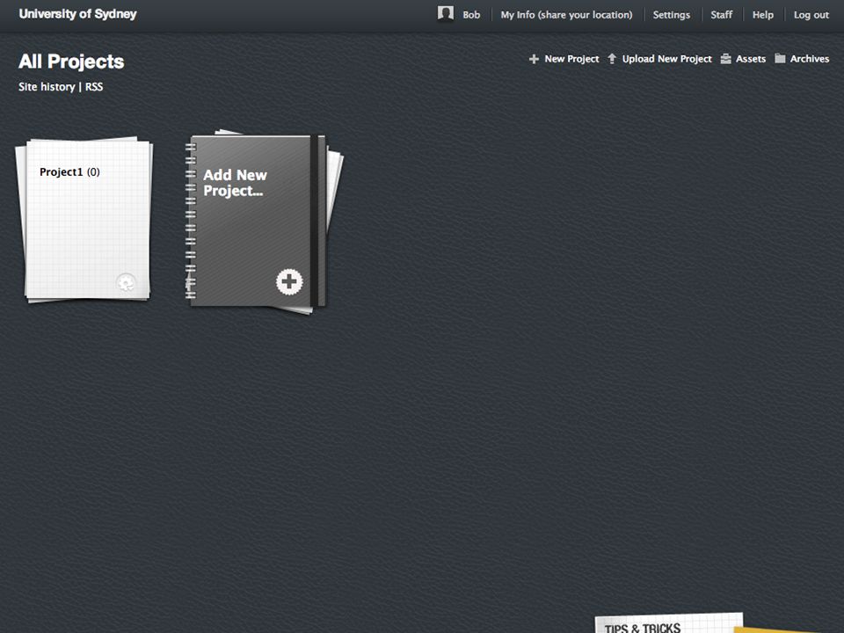Click Log out
Viewport: 844px width, 633px height.
tap(811, 15)
